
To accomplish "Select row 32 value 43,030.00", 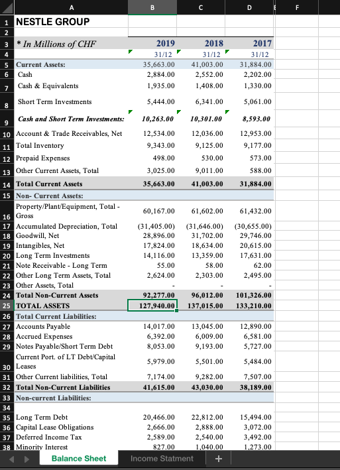I will click(201, 387).
